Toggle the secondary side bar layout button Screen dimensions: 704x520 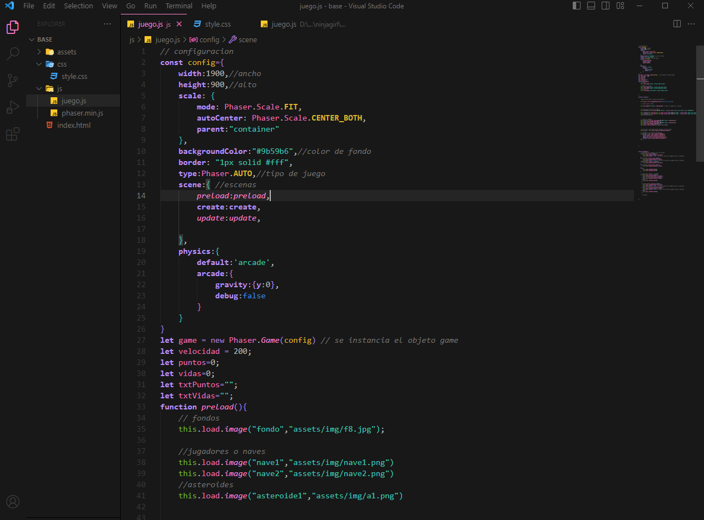click(x=606, y=6)
